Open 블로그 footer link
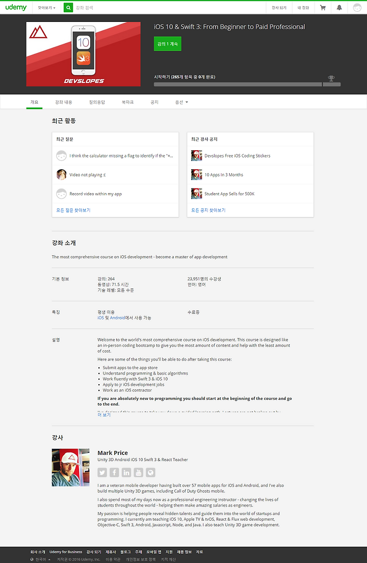Image resolution: width=367 pixels, height=563 pixels. point(125,552)
